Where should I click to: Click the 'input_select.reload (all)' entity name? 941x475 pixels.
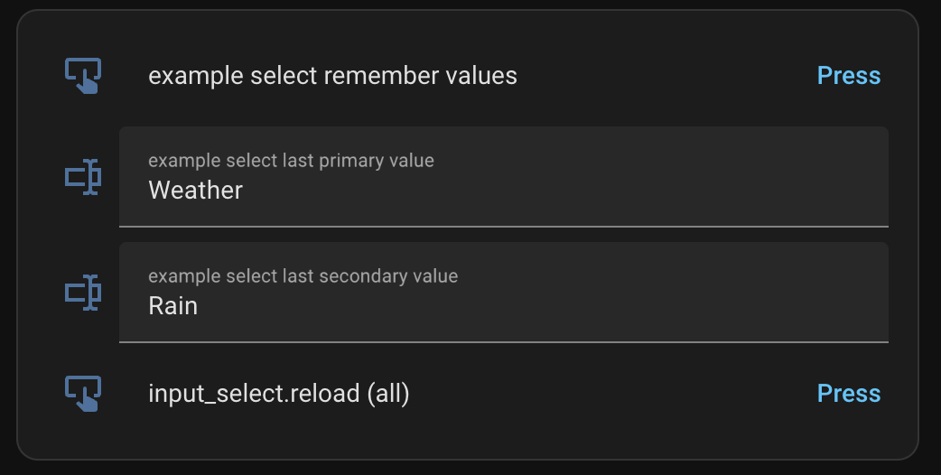(278, 394)
